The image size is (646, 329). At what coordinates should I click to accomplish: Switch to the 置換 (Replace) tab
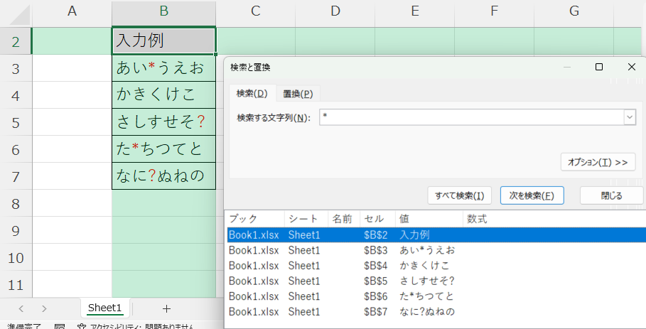coord(298,94)
